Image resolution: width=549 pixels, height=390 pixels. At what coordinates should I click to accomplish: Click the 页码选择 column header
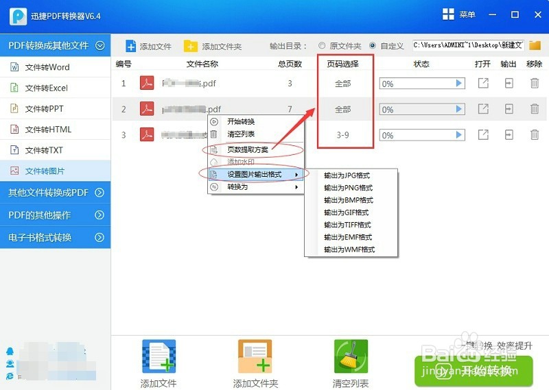click(342, 64)
